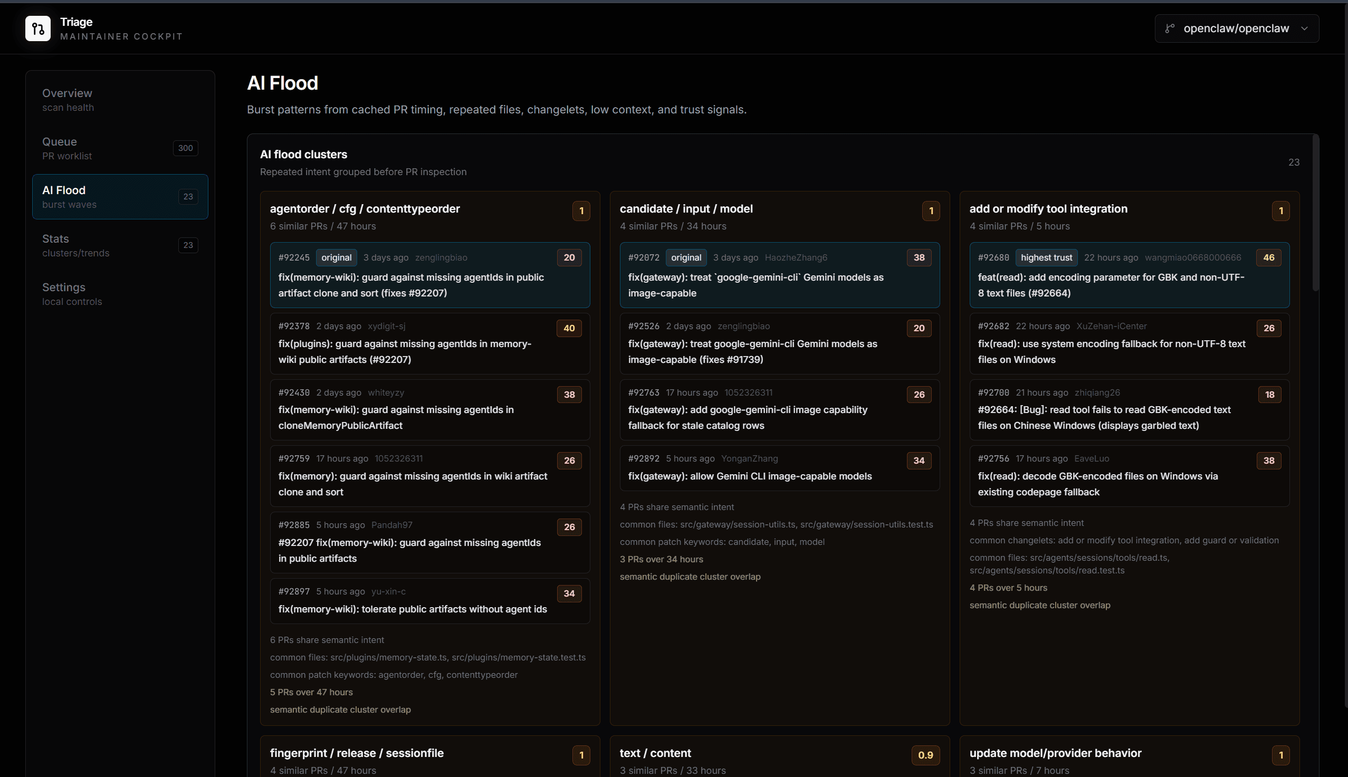Viewport: 1348px width, 777px height.
Task: Open Stats clusters/trends section
Action: [120, 245]
